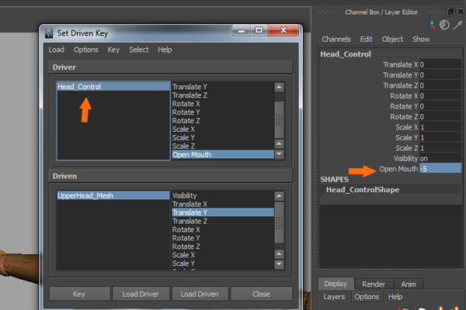Select Translate Z in driven attribute list
This screenshot has height=310, width=466.
tap(223, 221)
